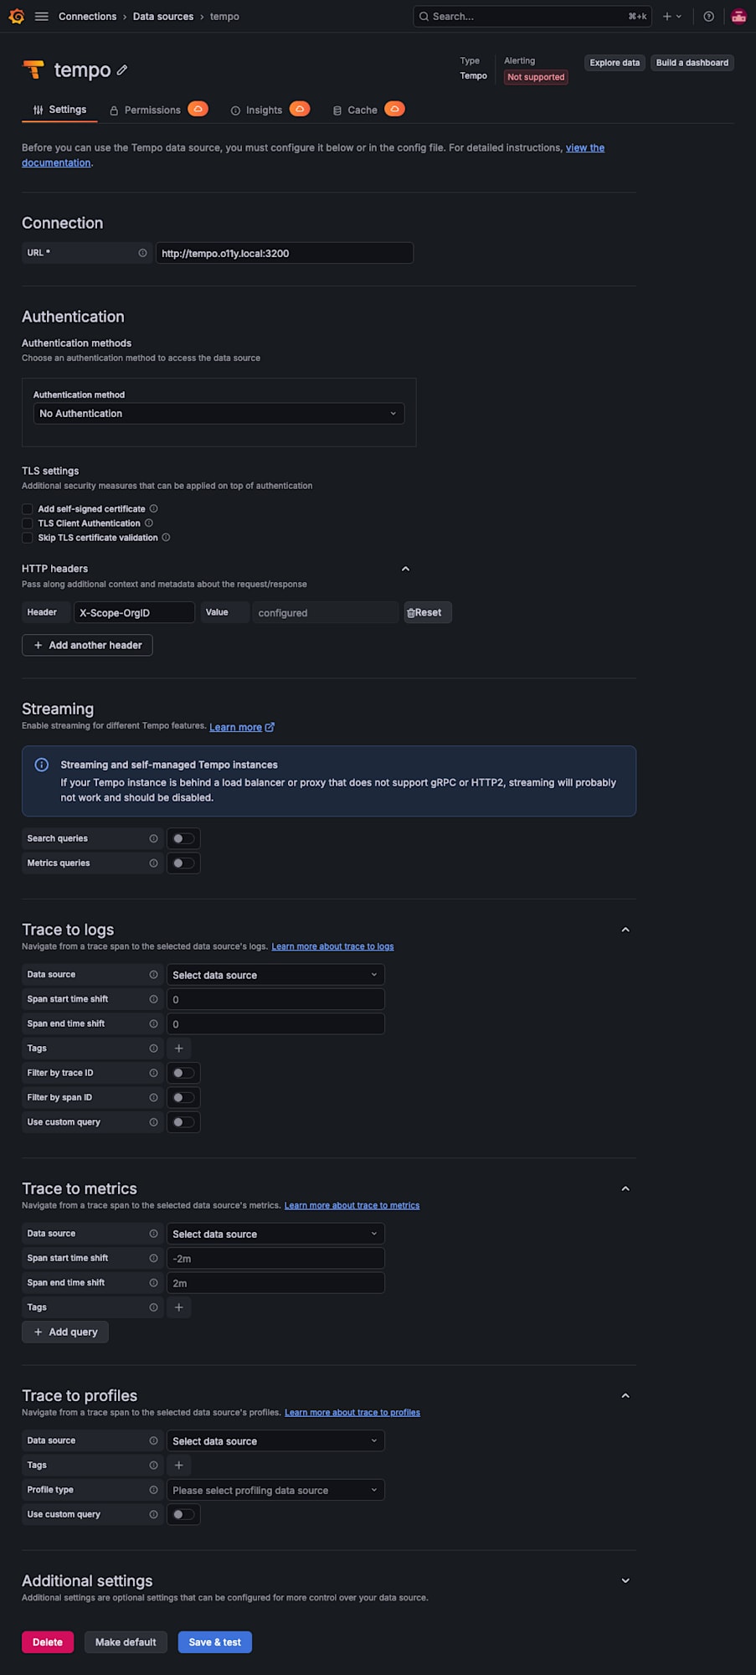Click info icon for Skip TLS certificate validation
Screen dimensions: 756x1675
[166, 537]
